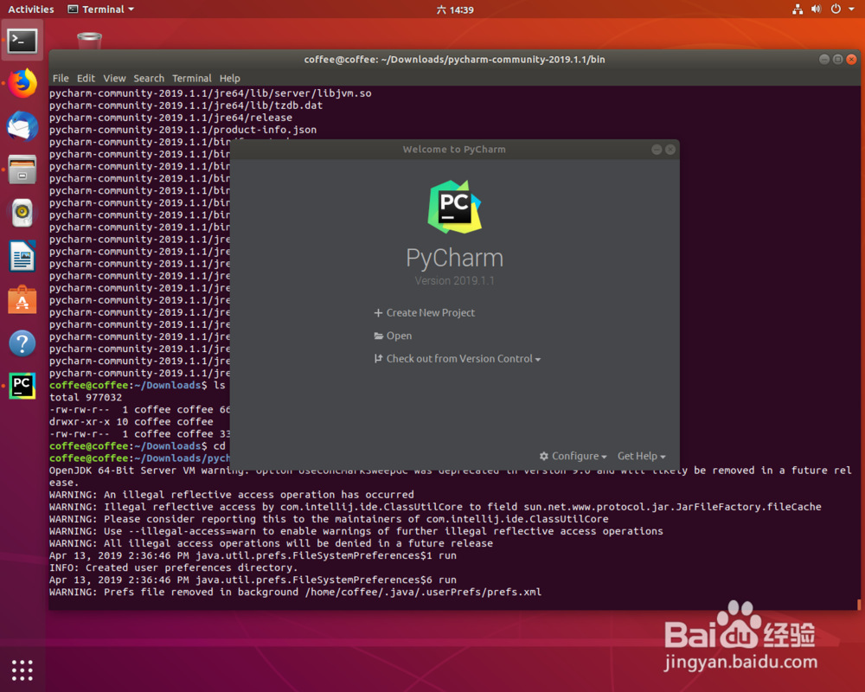Click 'INFO: Created user preferences directory.' line

click(x=173, y=567)
